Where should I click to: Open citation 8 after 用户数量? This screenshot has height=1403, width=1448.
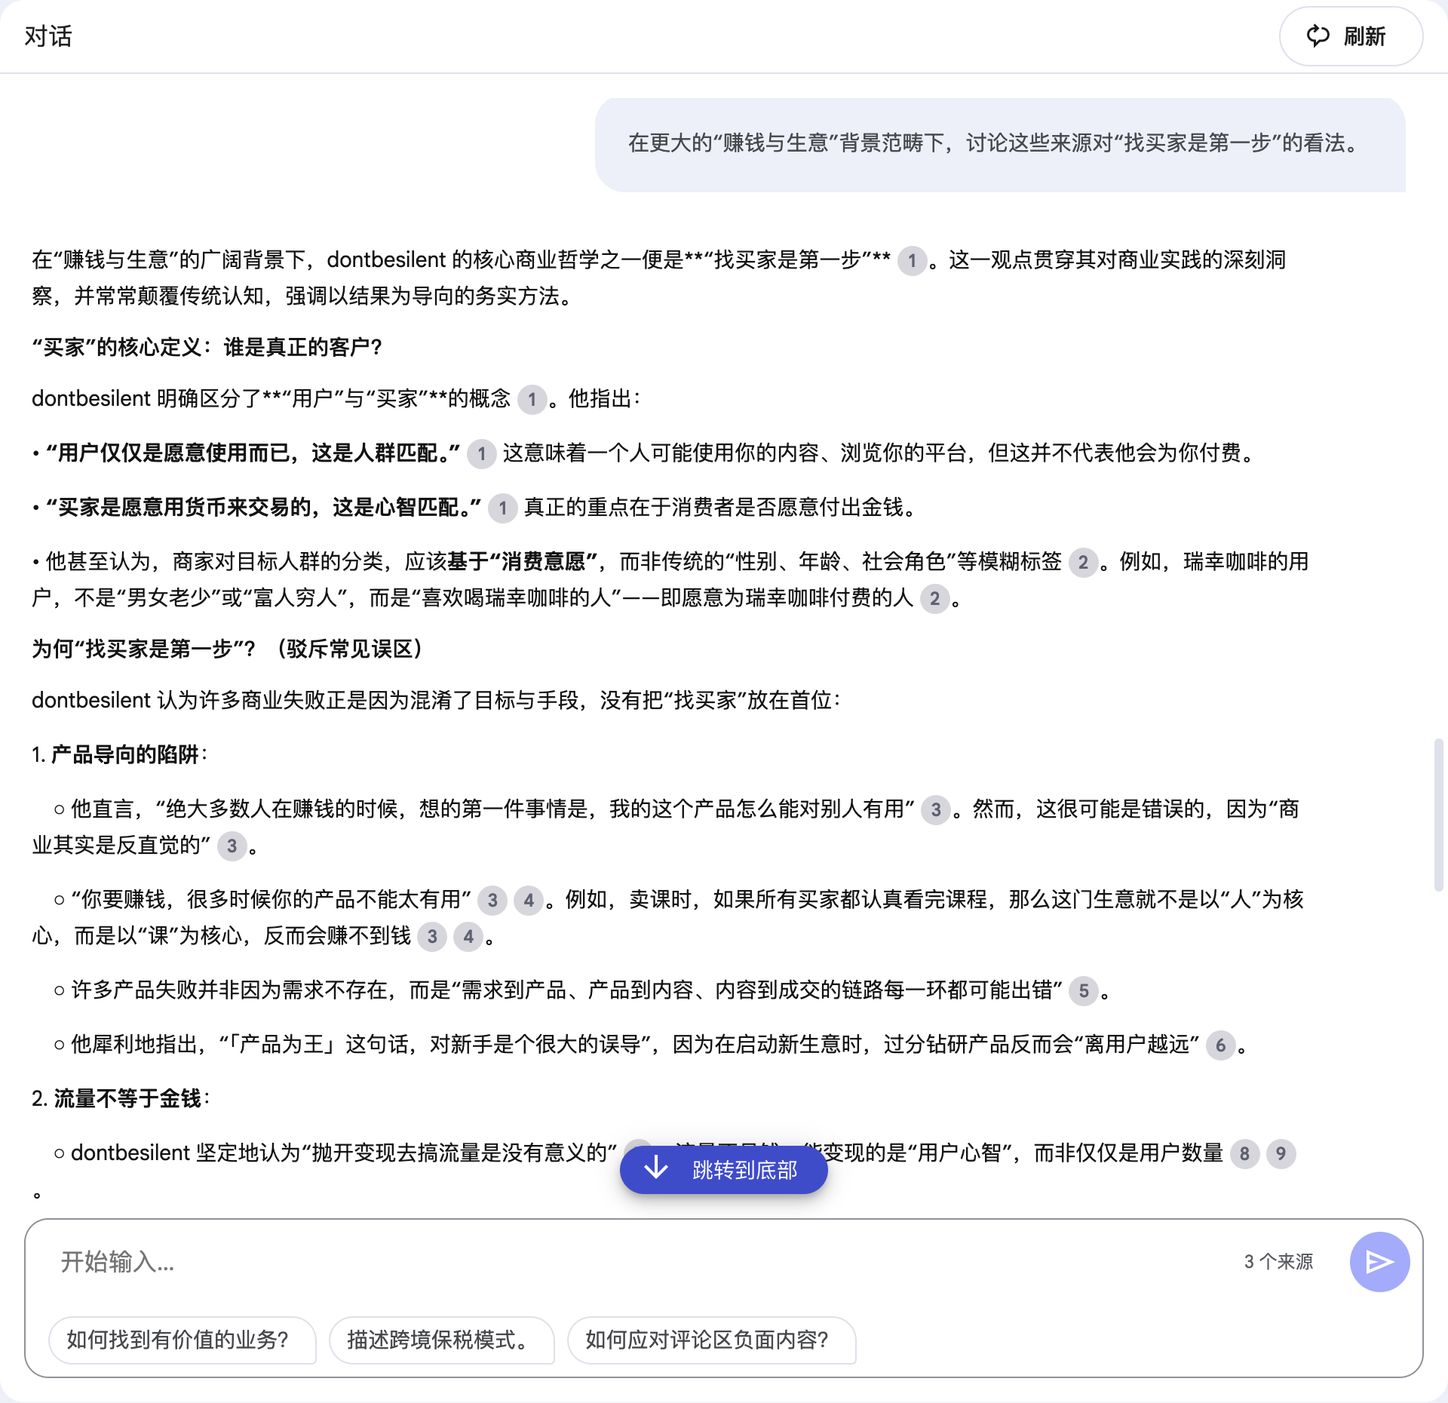click(x=1244, y=1154)
